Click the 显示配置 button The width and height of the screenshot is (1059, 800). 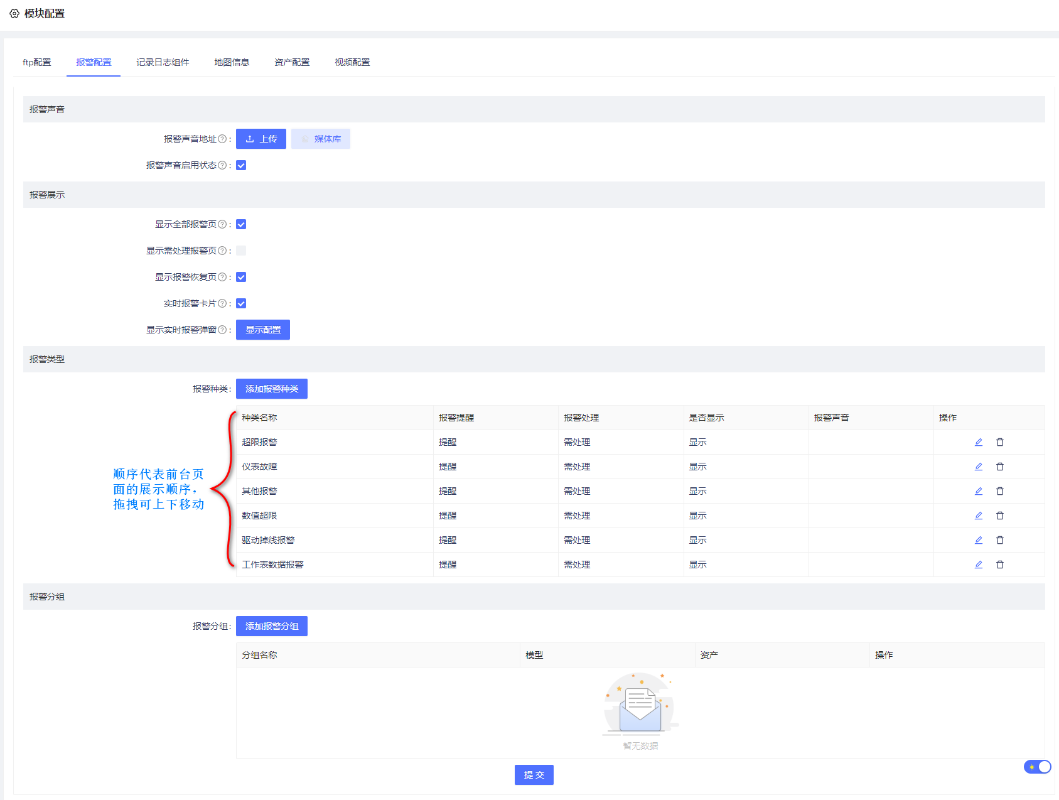pyautogui.click(x=263, y=330)
